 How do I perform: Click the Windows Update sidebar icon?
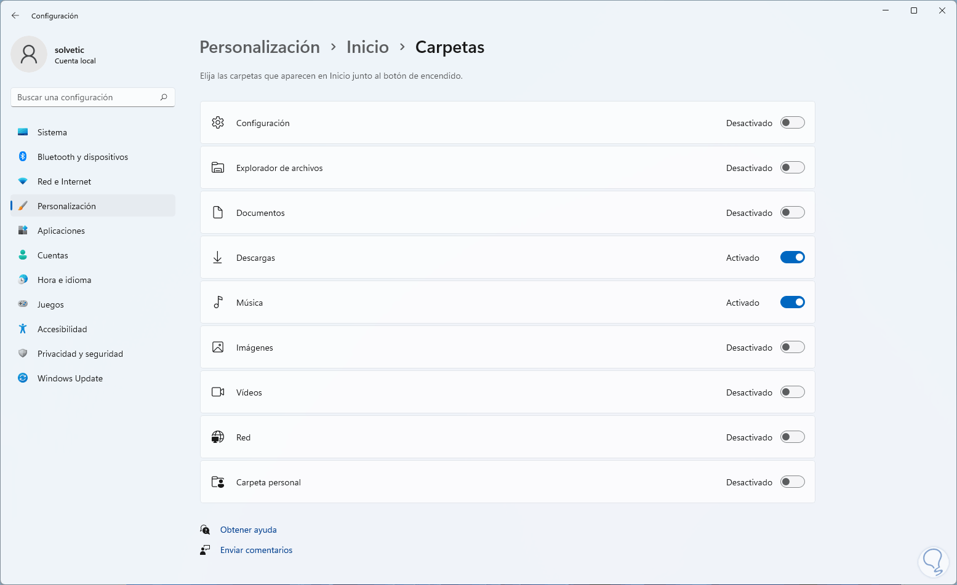click(x=23, y=378)
